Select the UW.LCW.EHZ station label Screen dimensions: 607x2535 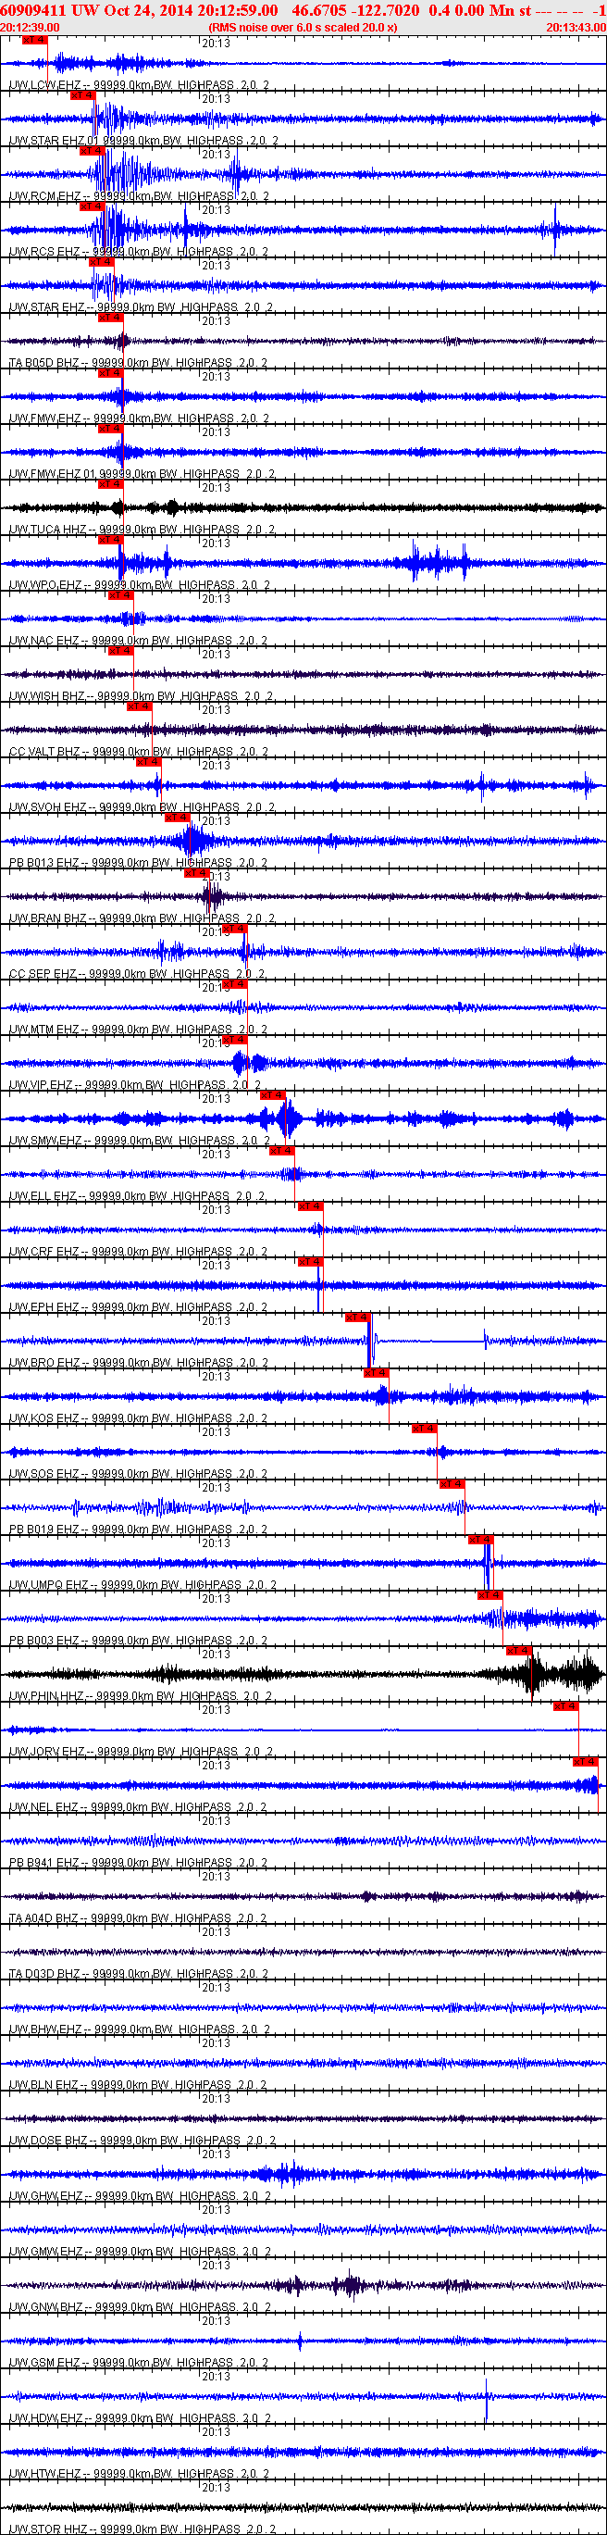(139, 85)
